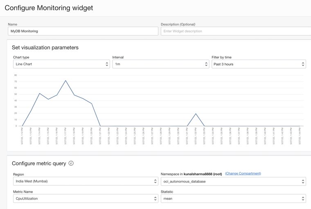The height and width of the screenshot is (209, 311).
Task: Click the kunalsharma8888 (root) compartment name
Action: [x=203, y=174]
